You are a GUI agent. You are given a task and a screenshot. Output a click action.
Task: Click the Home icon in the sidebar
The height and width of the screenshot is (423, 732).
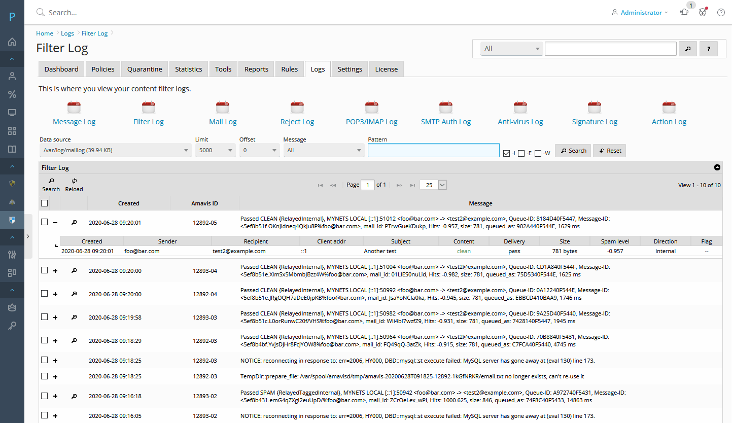(x=12, y=42)
